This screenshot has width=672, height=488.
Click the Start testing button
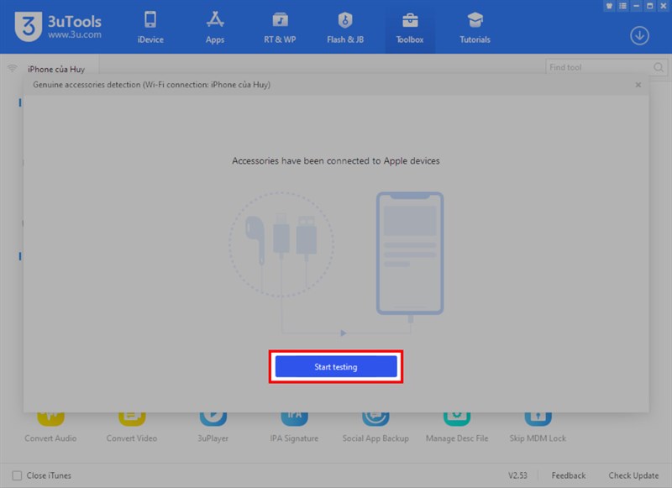pyautogui.click(x=336, y=366)
